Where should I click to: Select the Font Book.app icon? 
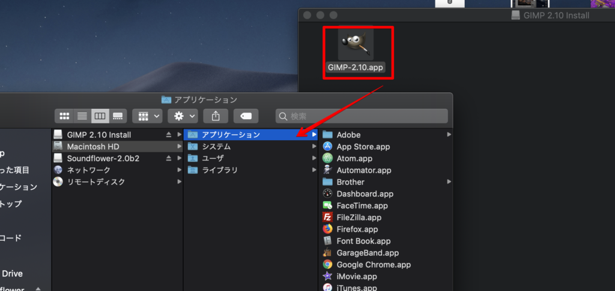pyautogui.click(x=327, y=241)
